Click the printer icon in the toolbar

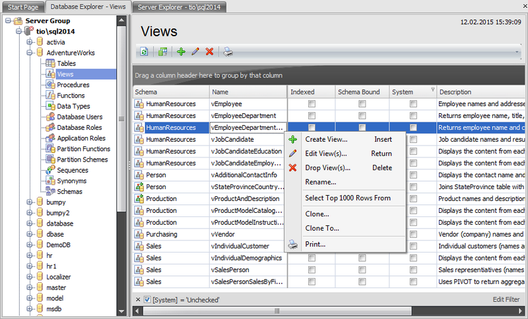227,51
